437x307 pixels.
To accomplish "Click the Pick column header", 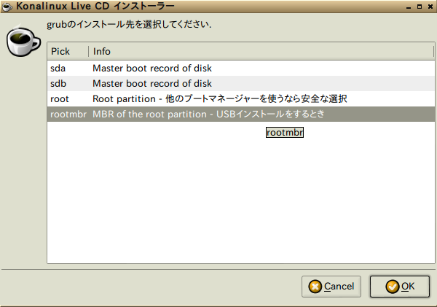I will tap(68, 51).
